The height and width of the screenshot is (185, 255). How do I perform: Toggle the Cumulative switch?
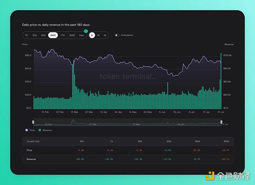[x=117, y=35]
